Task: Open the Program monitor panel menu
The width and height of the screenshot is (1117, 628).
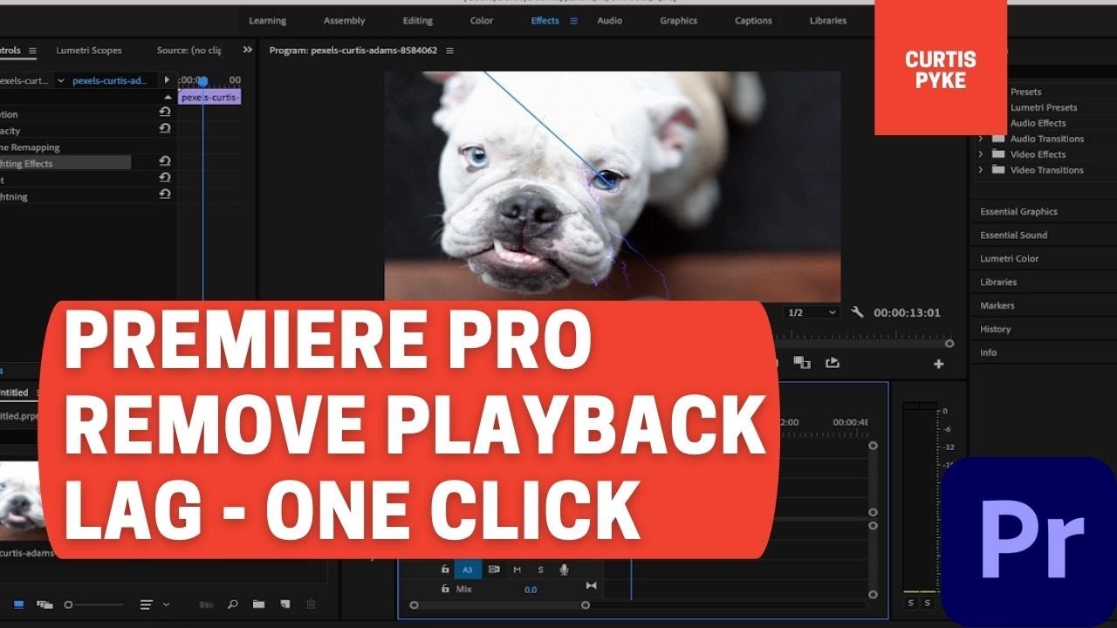Action: click(449, 51)
